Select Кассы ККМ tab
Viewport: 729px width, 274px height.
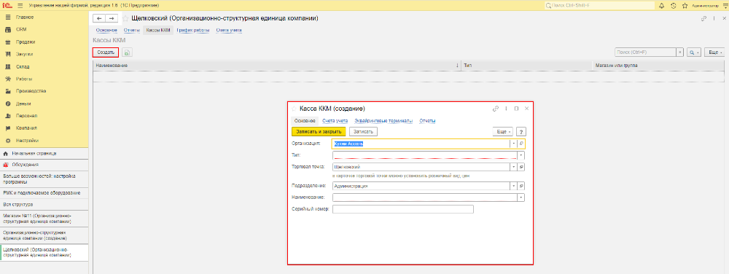coord(158,31)
